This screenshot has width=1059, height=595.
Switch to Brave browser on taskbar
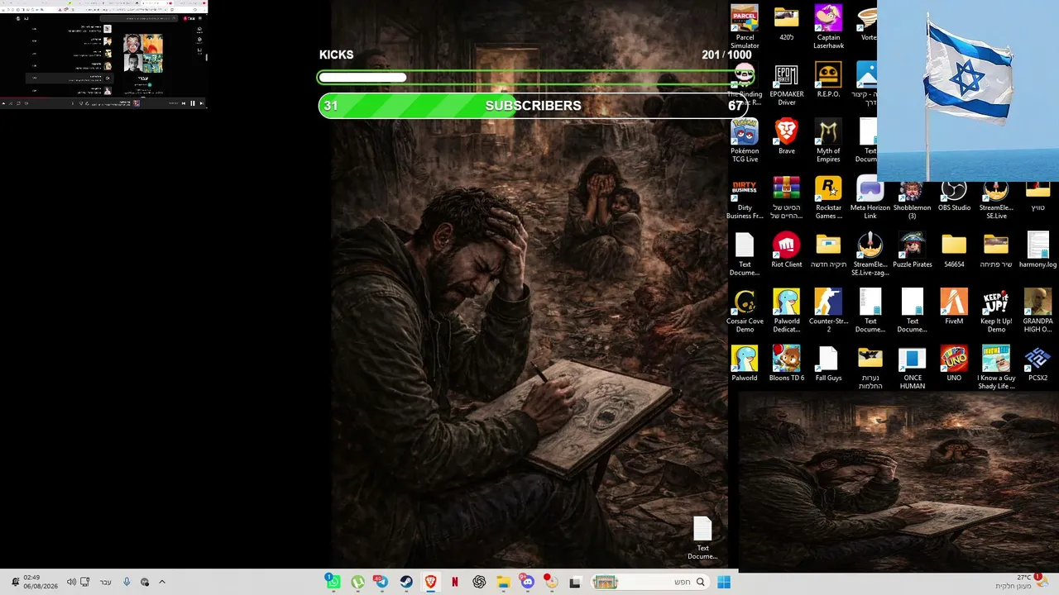[430, 582]
